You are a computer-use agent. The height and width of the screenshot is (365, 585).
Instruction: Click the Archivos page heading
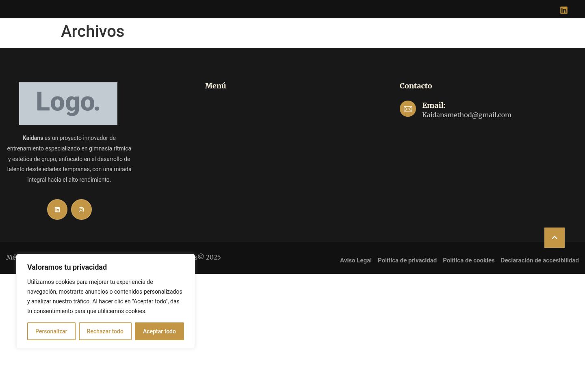coord(93,31)
